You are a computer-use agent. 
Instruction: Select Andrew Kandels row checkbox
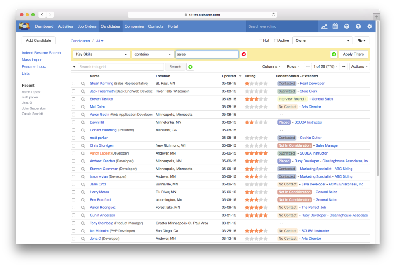point(73,161)
